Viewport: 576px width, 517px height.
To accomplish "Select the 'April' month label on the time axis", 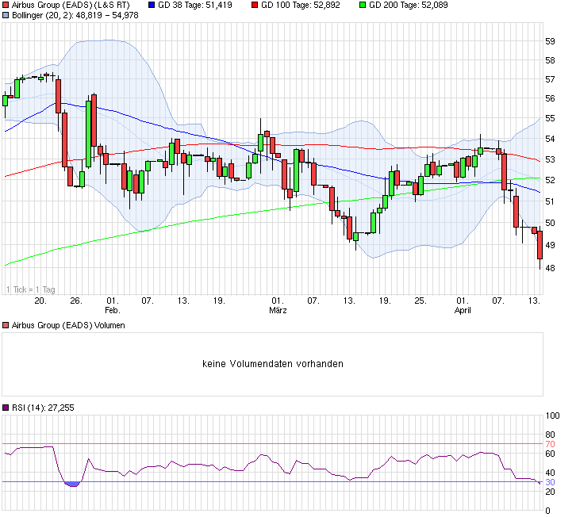I will point(463,311).
